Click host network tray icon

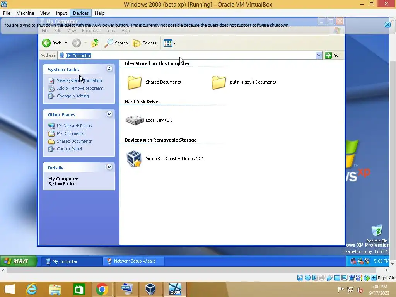(350, 289)
